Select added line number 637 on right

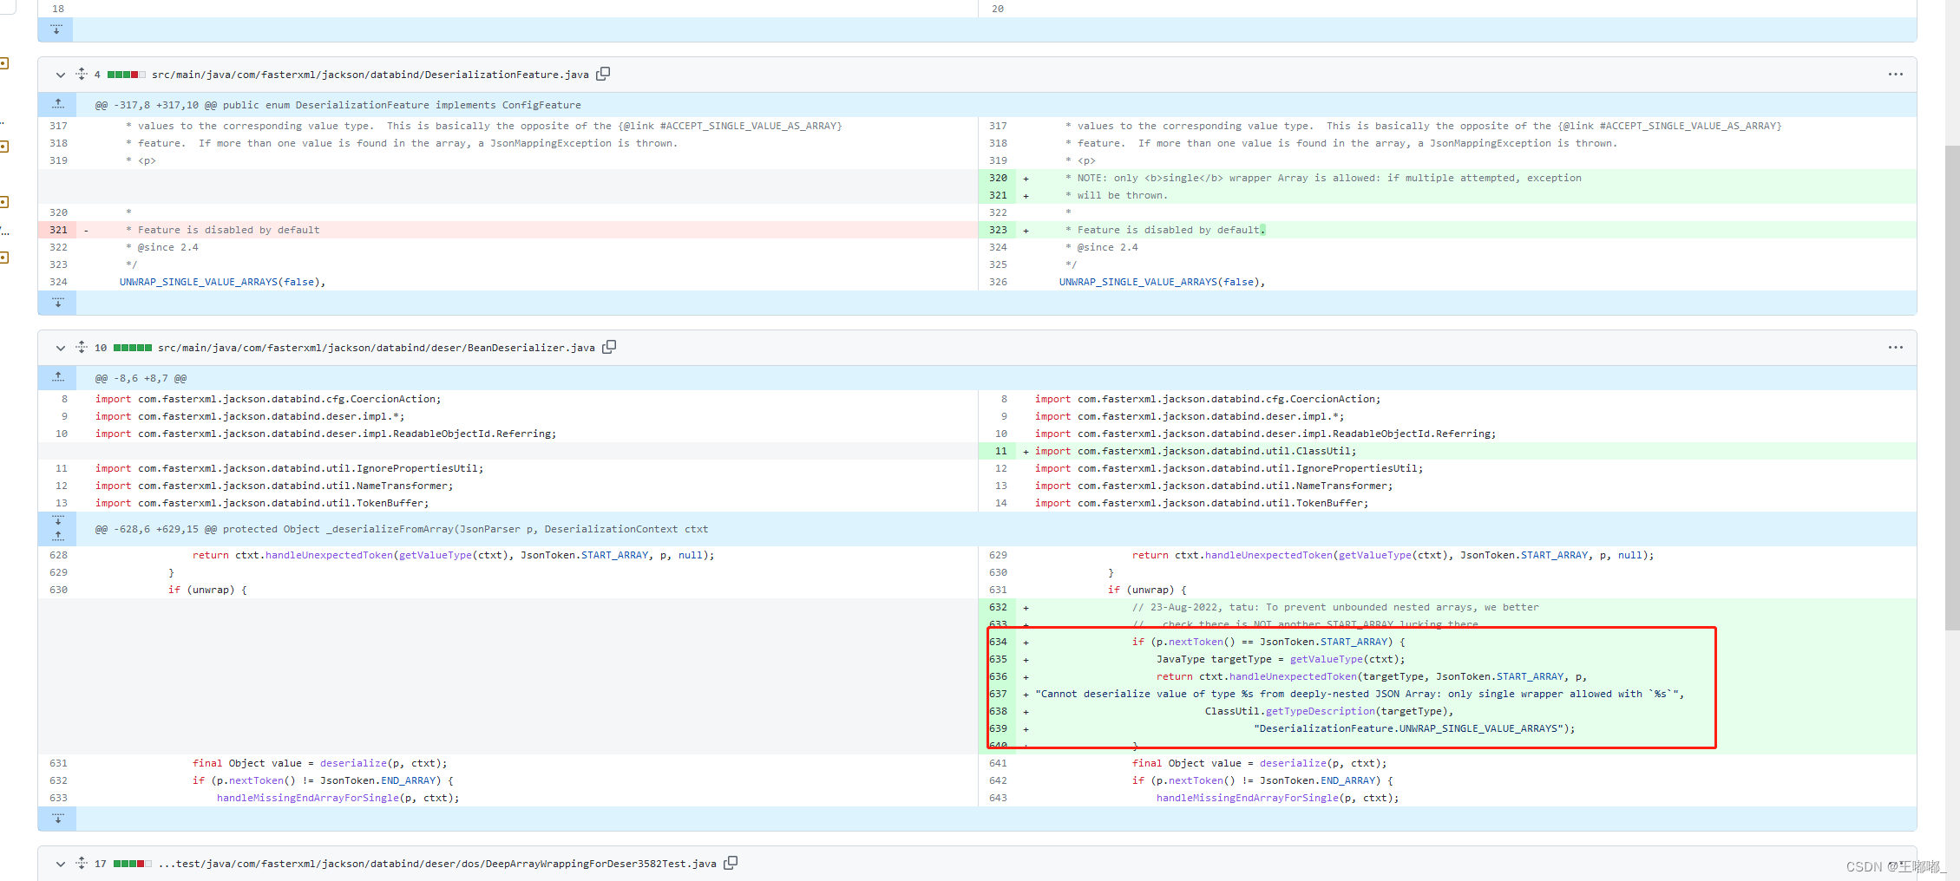click(998, 695)
